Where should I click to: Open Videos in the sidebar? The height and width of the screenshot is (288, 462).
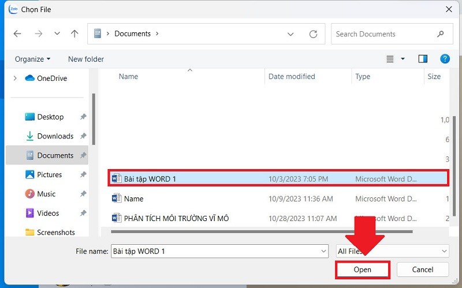point(42,213)
